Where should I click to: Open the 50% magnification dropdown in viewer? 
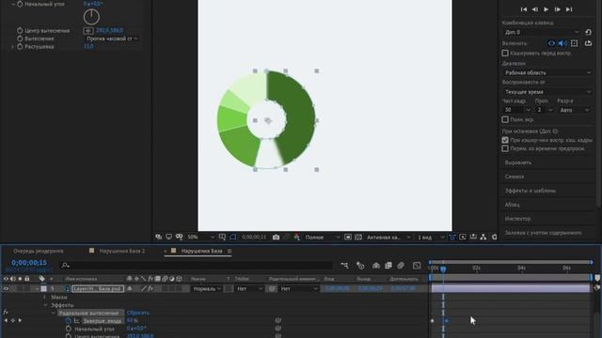point(200,238)
